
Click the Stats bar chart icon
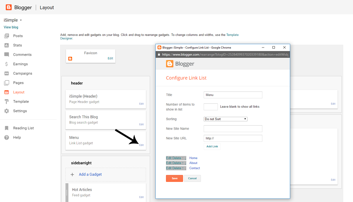pos(7,45)
